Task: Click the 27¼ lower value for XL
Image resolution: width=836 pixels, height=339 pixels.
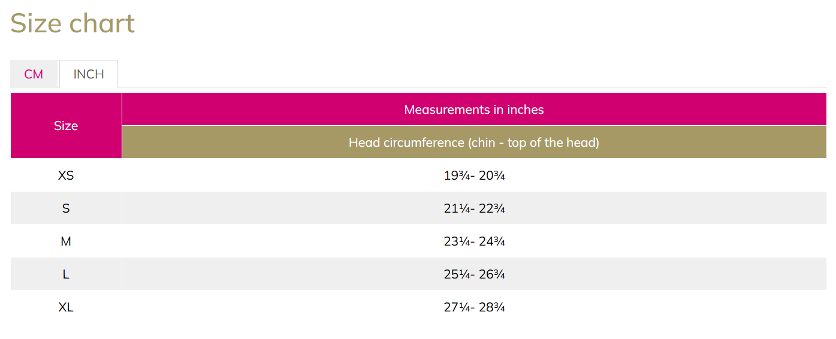Action: 457,307
